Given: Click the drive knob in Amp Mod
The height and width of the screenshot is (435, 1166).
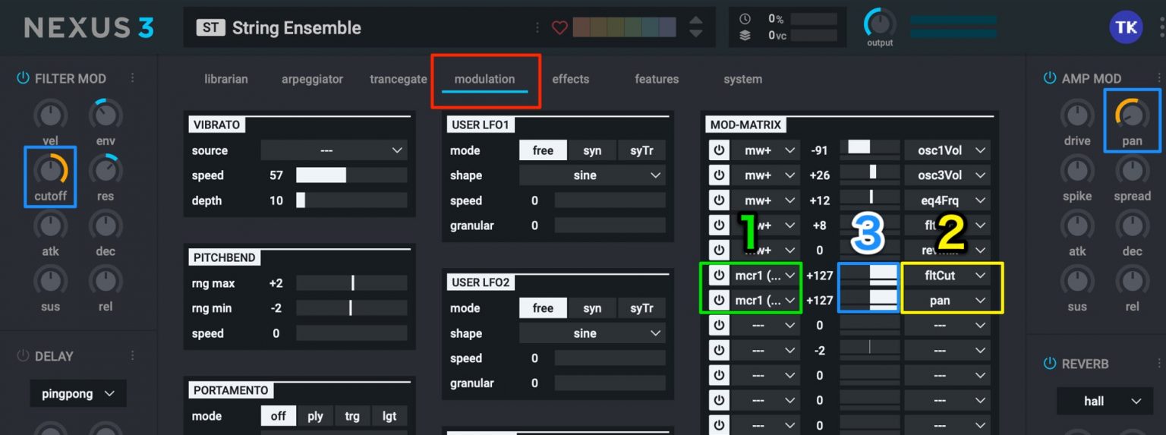Looking at the screenshot, I should click(1076, 115).
